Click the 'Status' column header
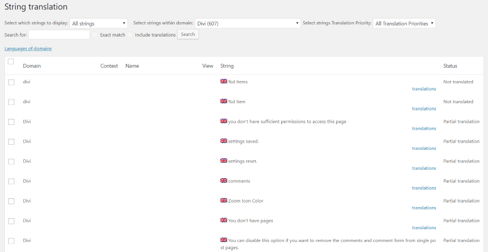488x252 pixels. click(x=450, y=65)
